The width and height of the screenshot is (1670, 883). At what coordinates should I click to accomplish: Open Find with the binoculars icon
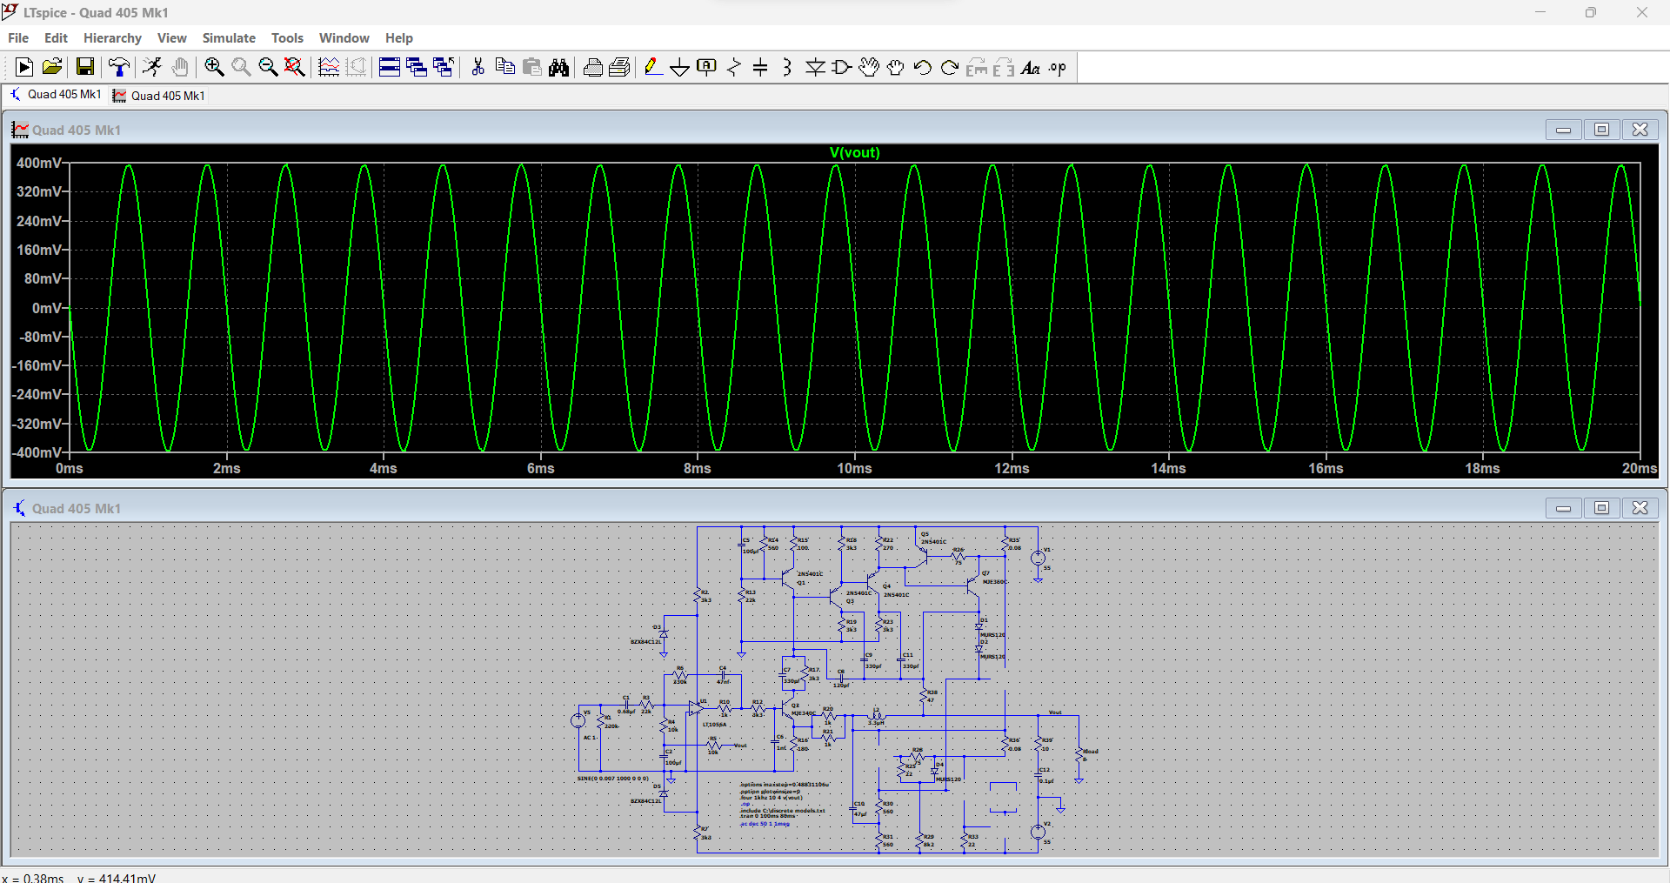click(x=558, y=67)
